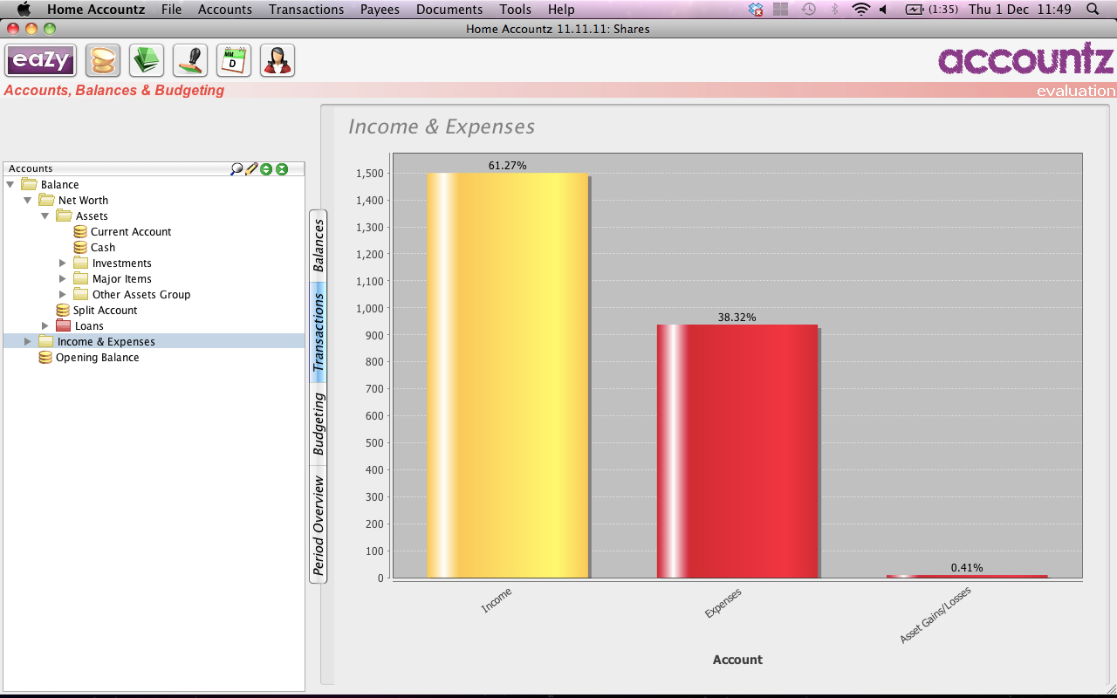Click the green expand-all tree icon
The image size is (1117, 698).
pyautogui.click(x=266, y=169)
